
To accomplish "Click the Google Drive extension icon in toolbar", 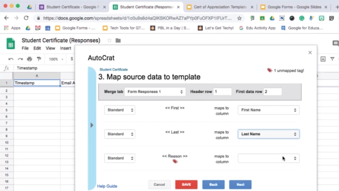I will click(x=272, y=18).
